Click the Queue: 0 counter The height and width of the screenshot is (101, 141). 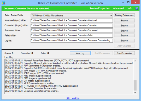point(9,53)
